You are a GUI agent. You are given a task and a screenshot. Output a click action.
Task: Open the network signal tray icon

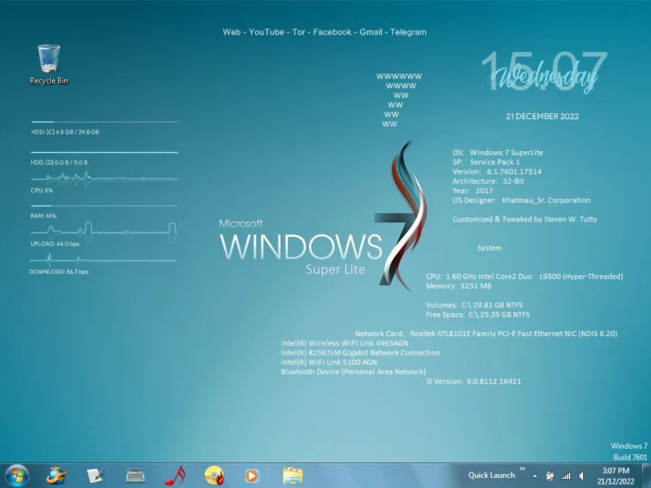coord(566,476)
